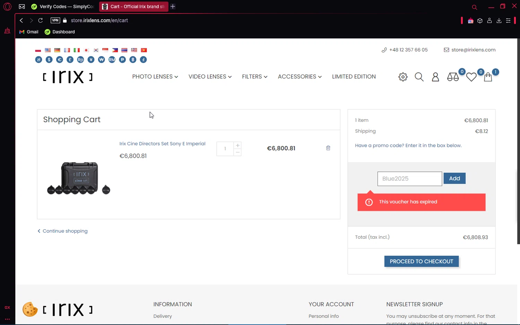This screenshot has height=325, width=520.
Task: Open the user account icon
Action: [435, 77]
